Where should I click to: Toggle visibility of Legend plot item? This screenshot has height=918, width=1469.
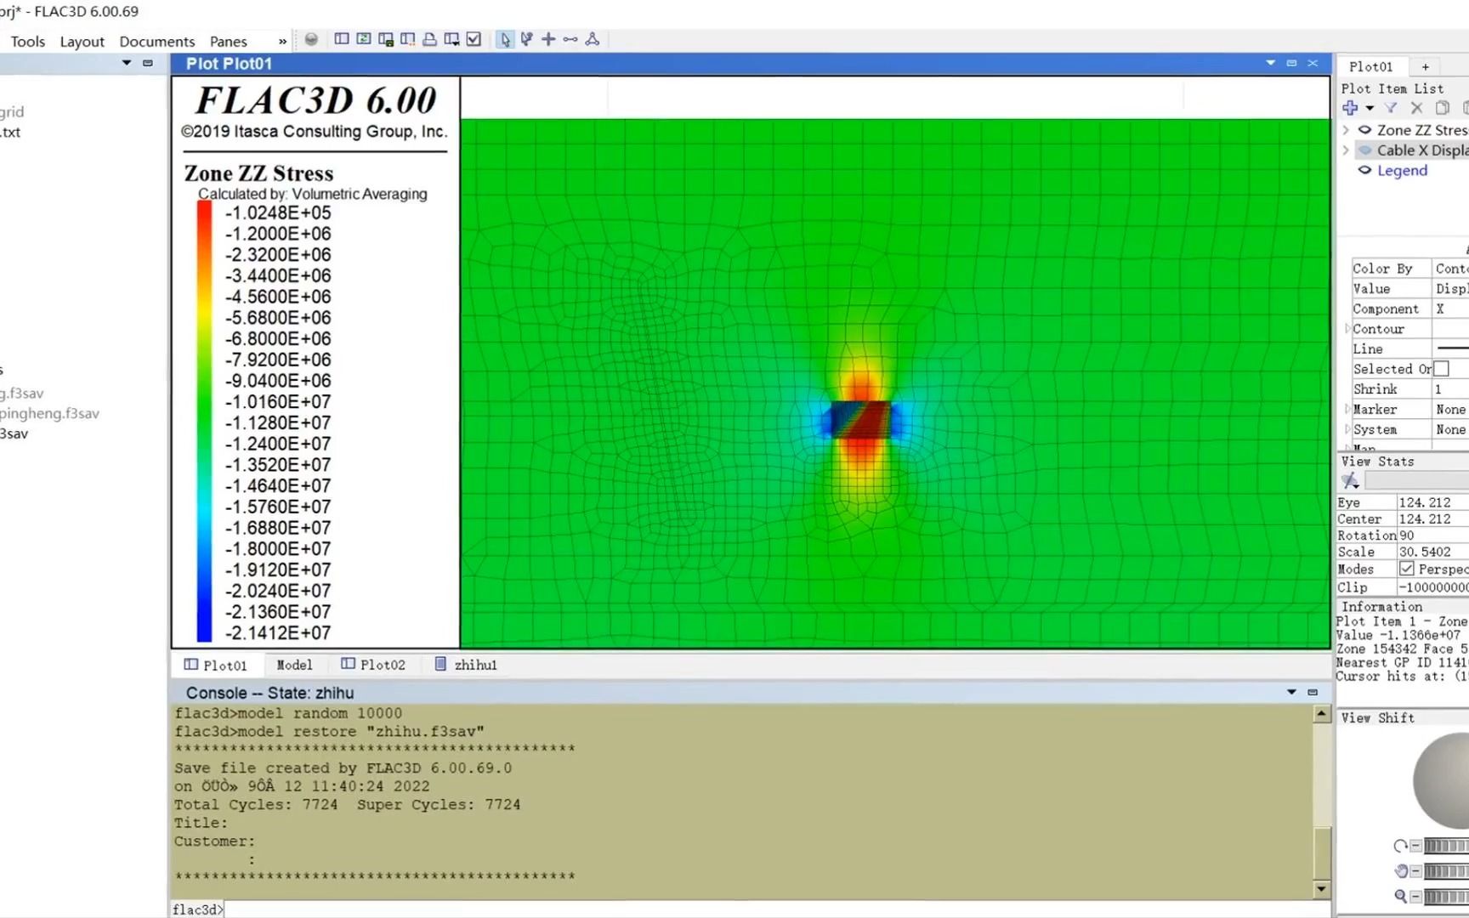coord(1364,170)
